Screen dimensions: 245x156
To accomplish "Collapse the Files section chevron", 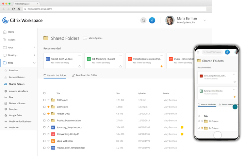I will pos(34,63).
